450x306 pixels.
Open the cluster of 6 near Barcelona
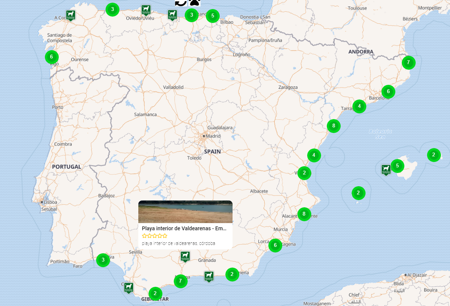388,92
